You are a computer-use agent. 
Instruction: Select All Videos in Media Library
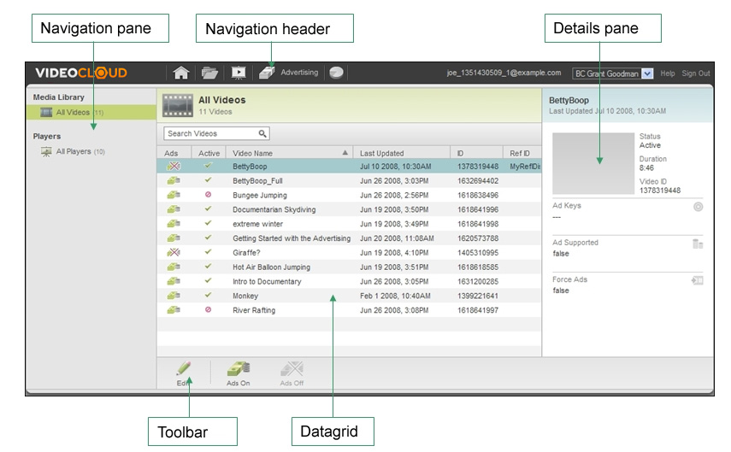pos(91,112)
